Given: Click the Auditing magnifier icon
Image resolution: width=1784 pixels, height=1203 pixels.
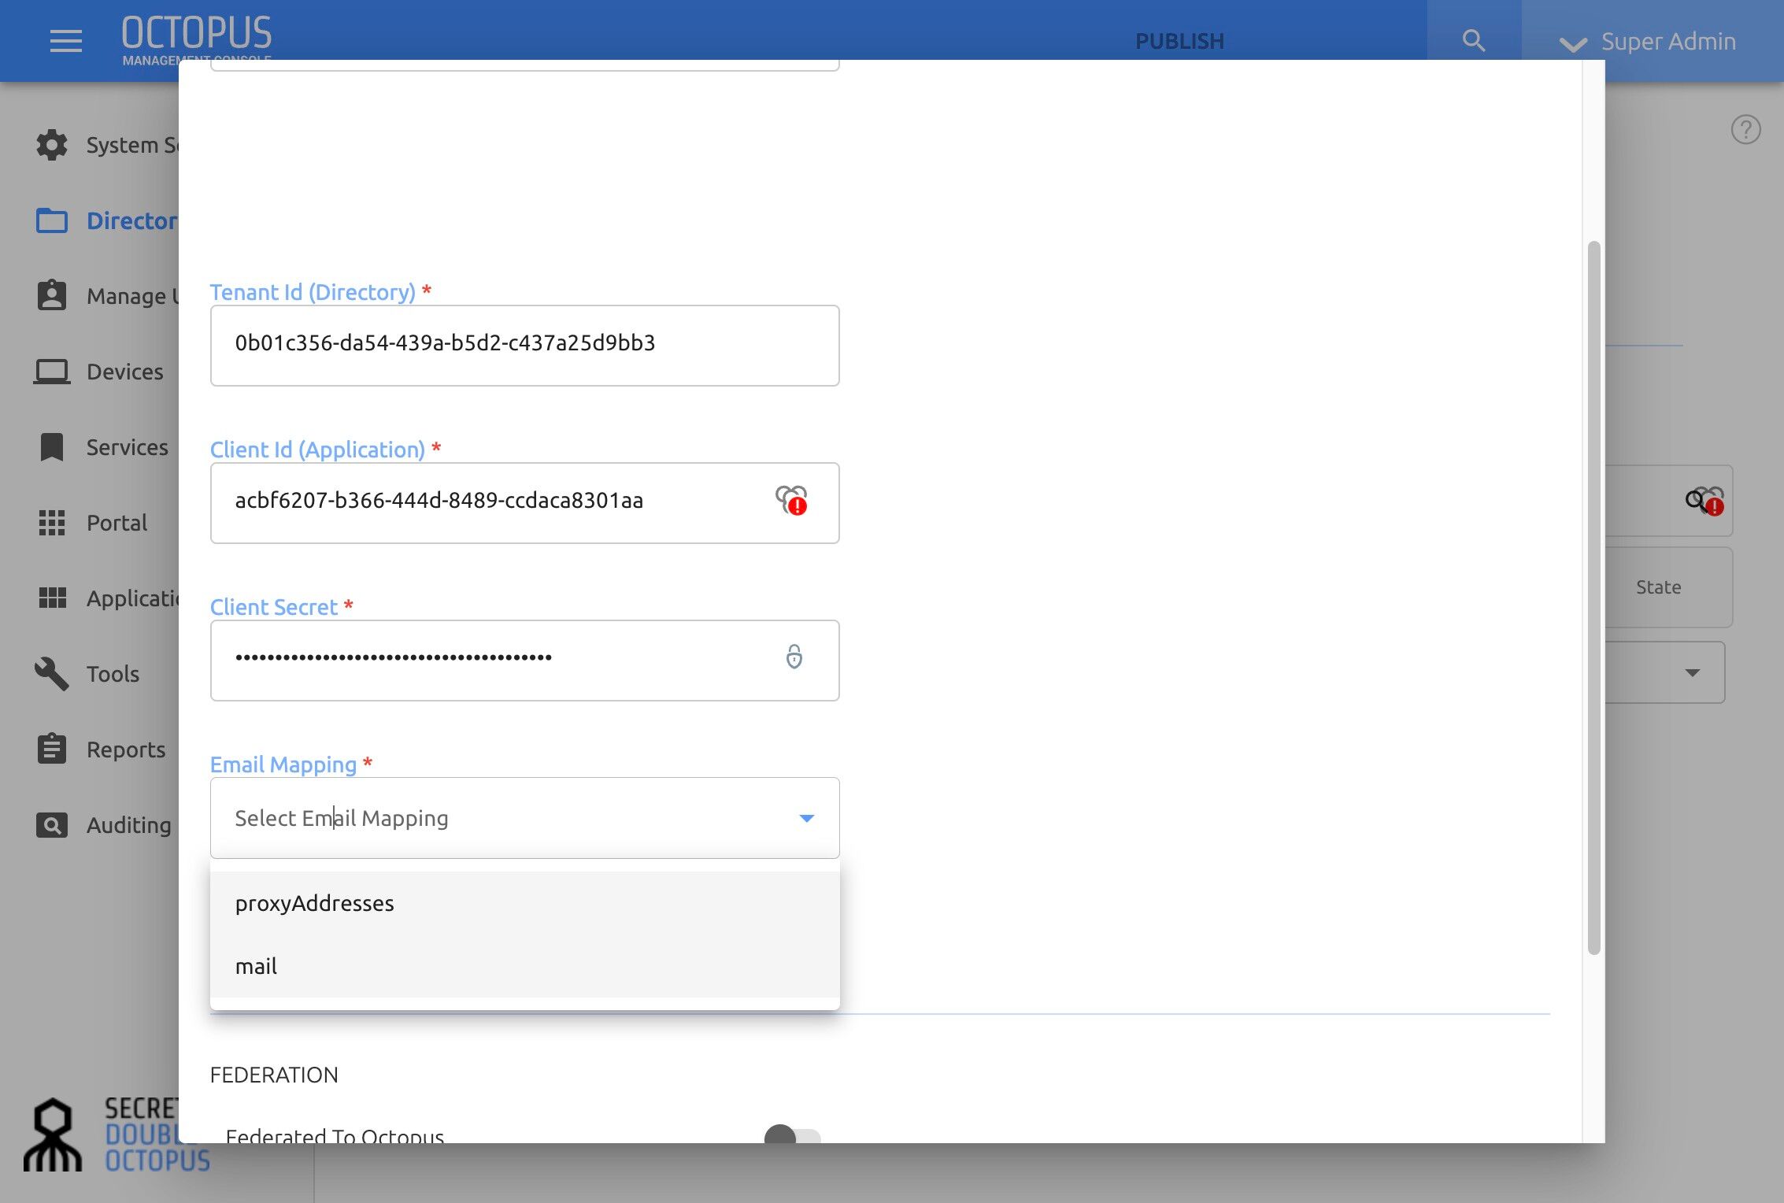Looking at the screenshot, I should click(52, 825).
